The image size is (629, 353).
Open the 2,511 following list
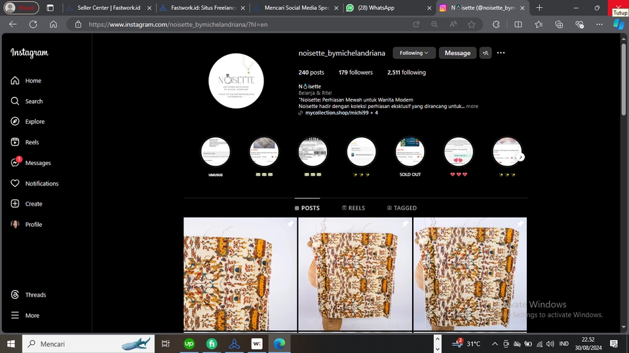click(406, 73)
